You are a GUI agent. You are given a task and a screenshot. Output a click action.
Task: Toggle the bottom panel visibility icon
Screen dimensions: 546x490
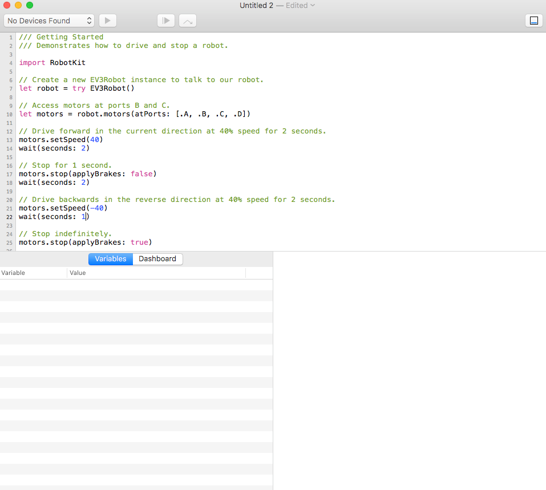(x=533, y=21)
